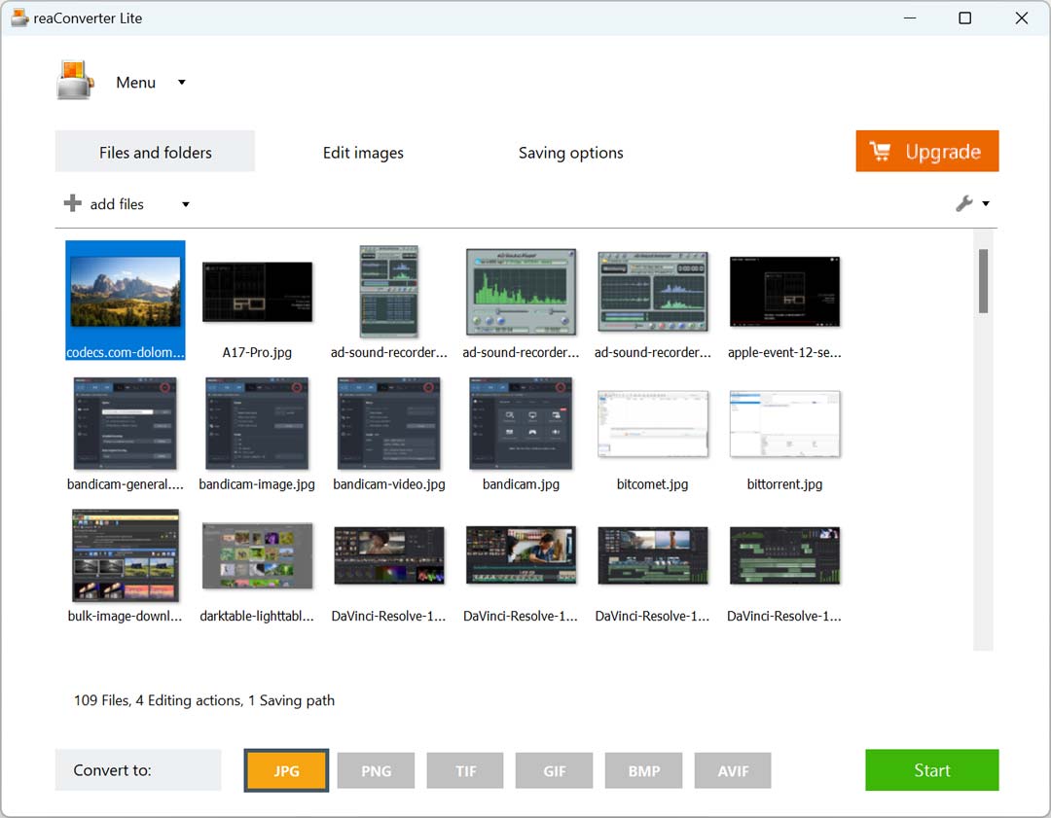The width and height of the screenshot is (1051, 818).
Task: Select the codecs.com-dolom... mountain thumbnail
Action: point(126,292)
